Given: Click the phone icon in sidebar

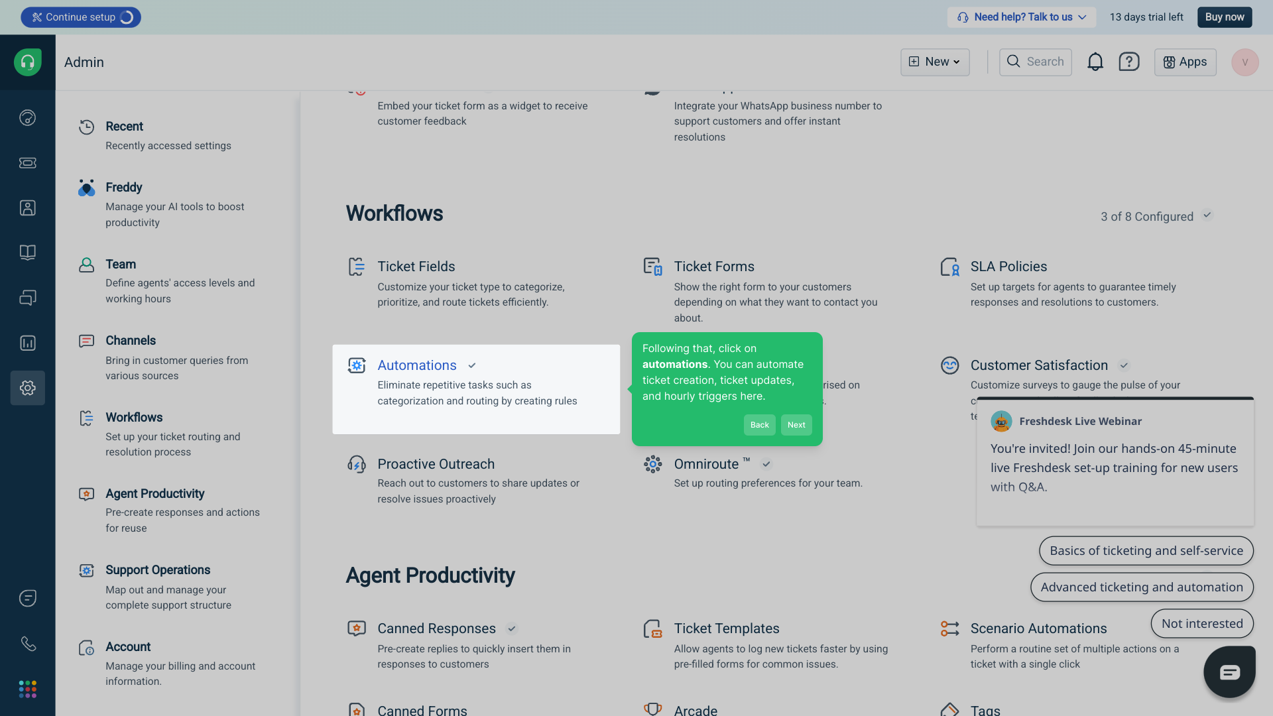Looking at the screenshot, I should click(x=27, y=643).
